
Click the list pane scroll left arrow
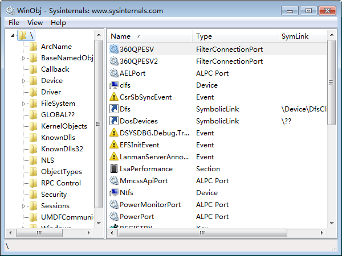[112, 233]
